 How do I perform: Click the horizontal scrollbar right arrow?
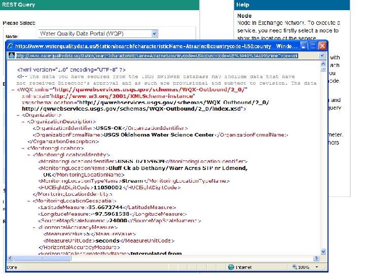(316, 258)
